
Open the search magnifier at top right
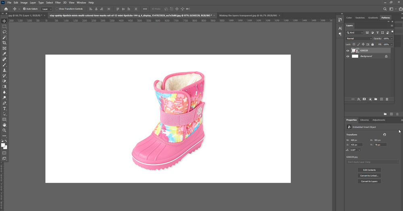click(x=385, y=9)
